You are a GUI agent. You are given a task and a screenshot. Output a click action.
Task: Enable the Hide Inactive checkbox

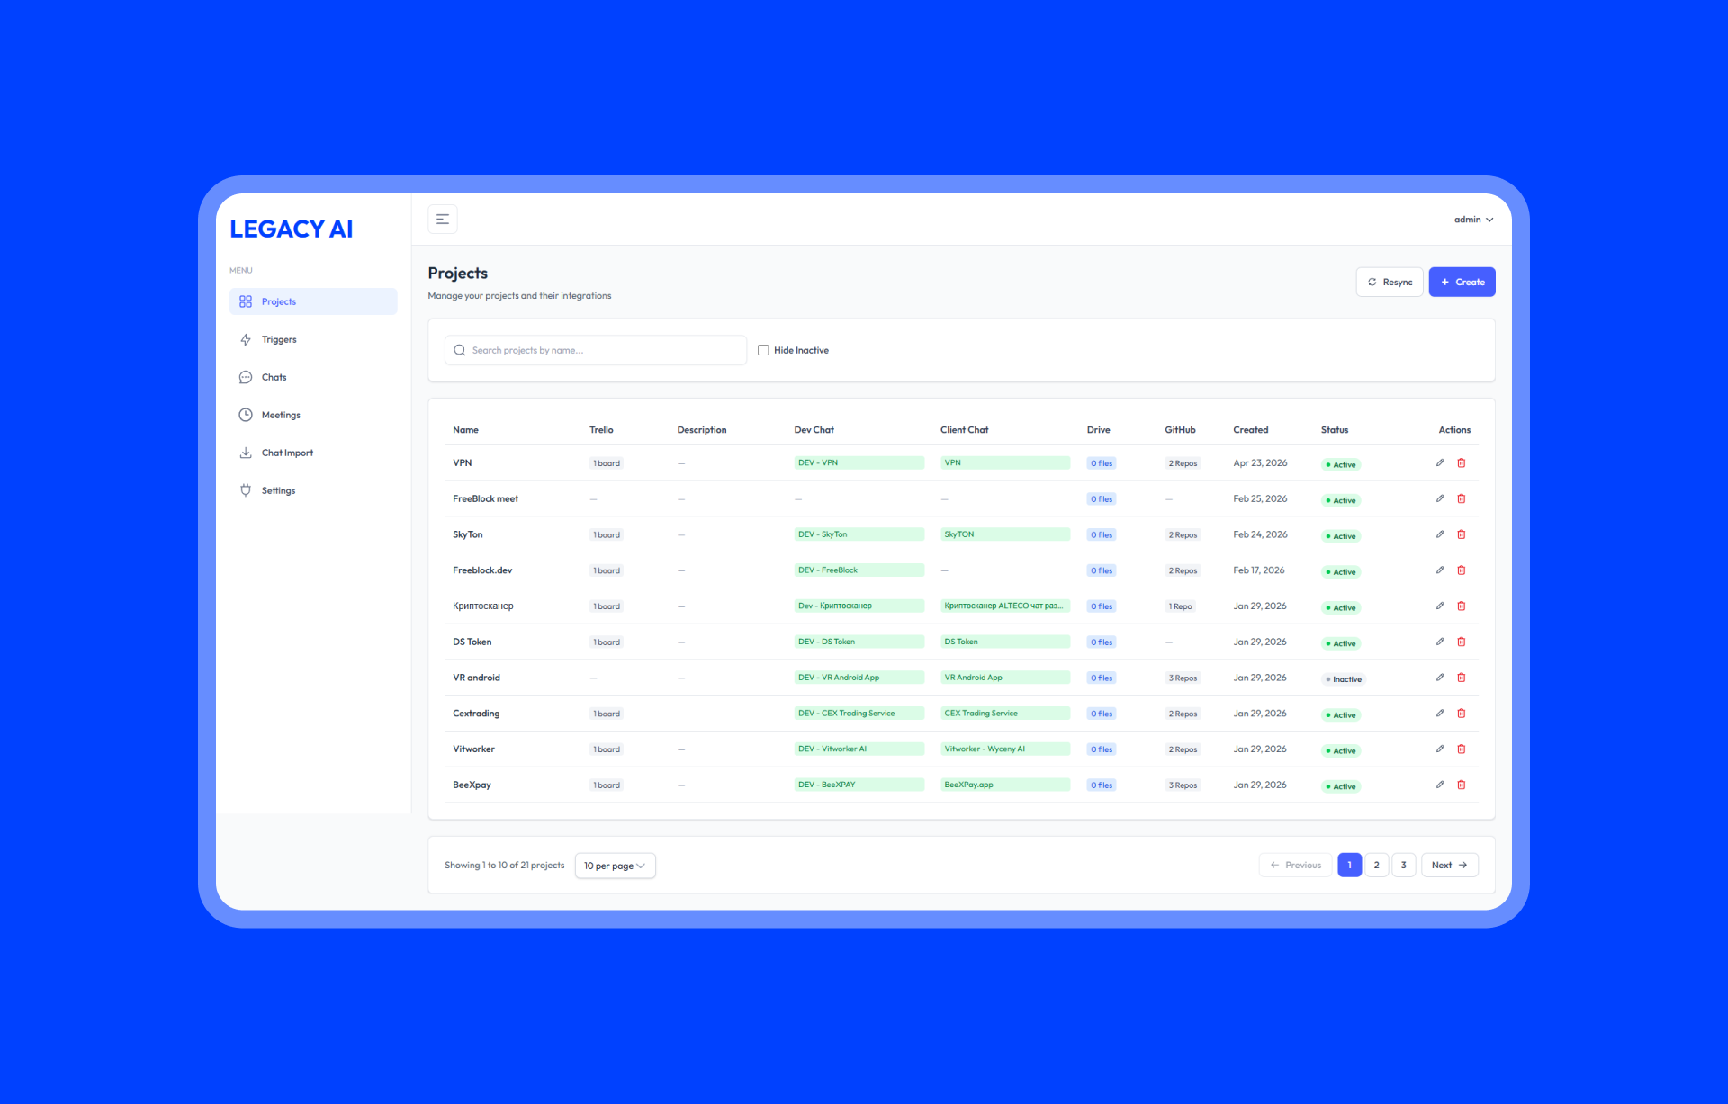pos(763,350)
